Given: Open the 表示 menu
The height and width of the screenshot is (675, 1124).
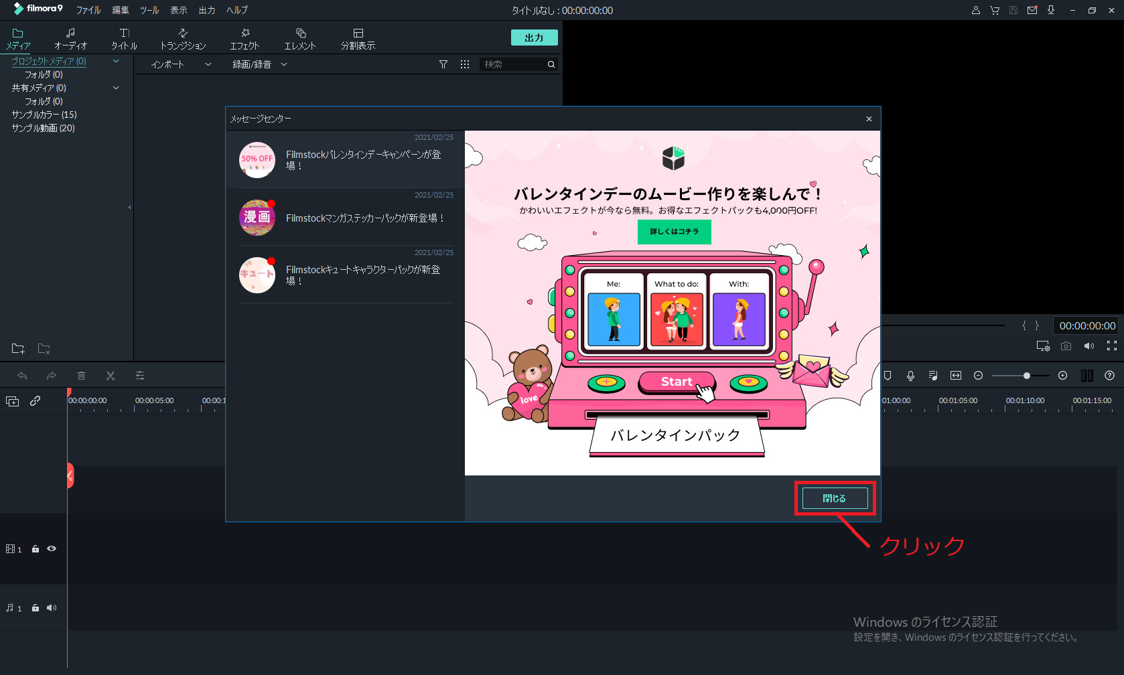Looking at the screenshot, I should [179, 10].
